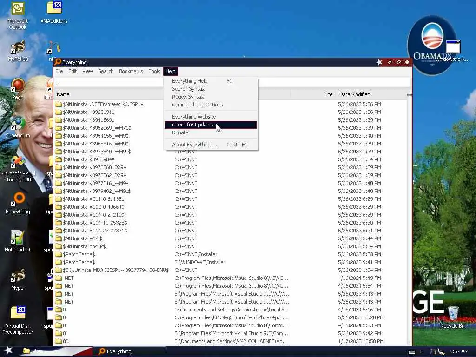Click the star button in Everything title bar

coord(379,62)
